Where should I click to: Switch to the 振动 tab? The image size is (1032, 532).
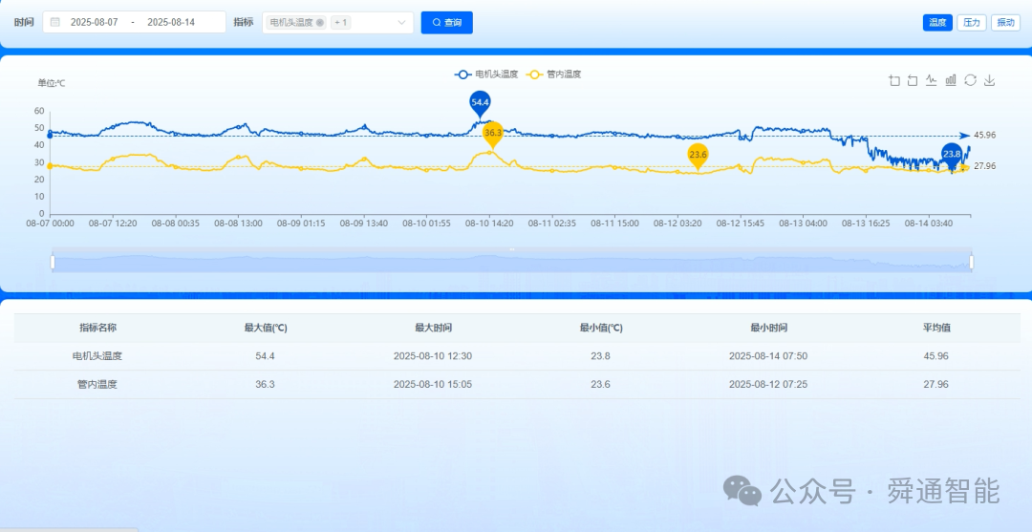tap(1005, 22)
